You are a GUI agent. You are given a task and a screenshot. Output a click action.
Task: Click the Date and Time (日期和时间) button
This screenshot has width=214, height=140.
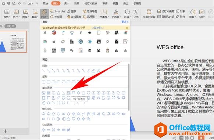coord(165,17)
